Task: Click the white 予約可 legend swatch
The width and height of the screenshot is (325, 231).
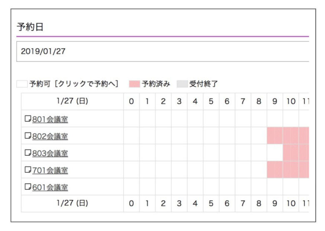Action: (x=22, y=84)
